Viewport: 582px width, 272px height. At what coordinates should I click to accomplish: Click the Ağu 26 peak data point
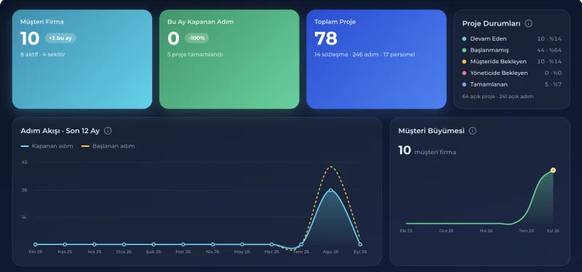point(330,190)
